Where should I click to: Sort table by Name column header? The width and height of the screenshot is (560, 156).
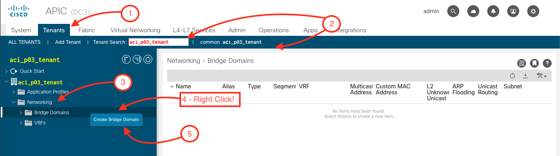pos(183,86)
